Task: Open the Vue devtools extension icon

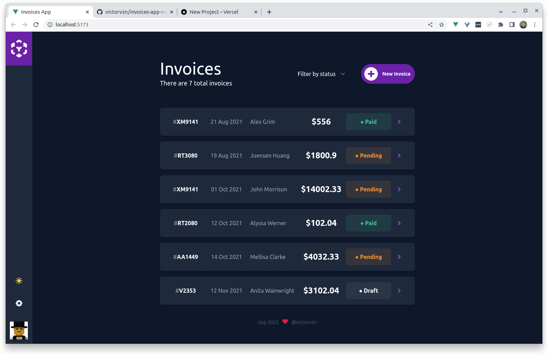Action: pyautogui.click(x=456, y=25)
